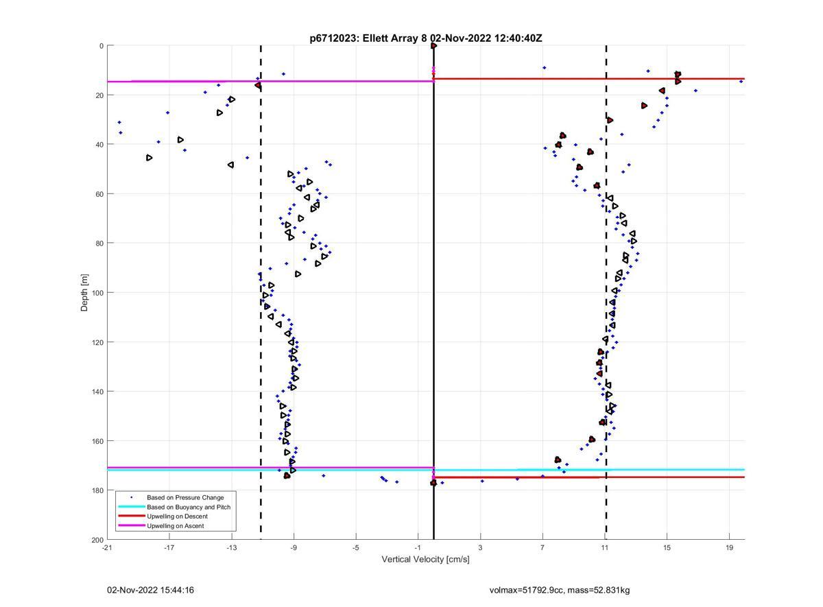
Task: Pick the blue dot sample in the legend
Action: (x=132, y=497)
